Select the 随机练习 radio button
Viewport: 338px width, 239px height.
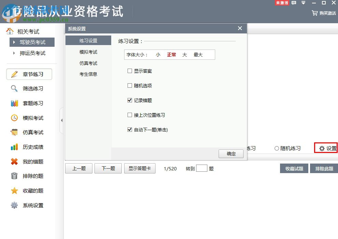[x=276, y=148]
